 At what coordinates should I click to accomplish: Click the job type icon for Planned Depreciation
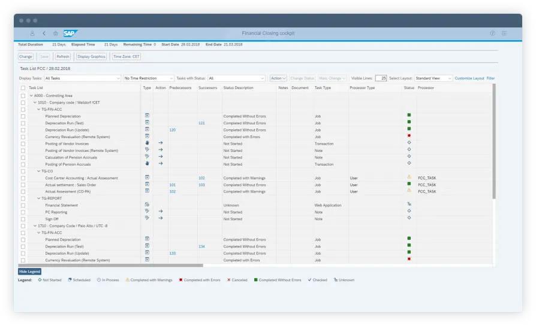(147, 116)
